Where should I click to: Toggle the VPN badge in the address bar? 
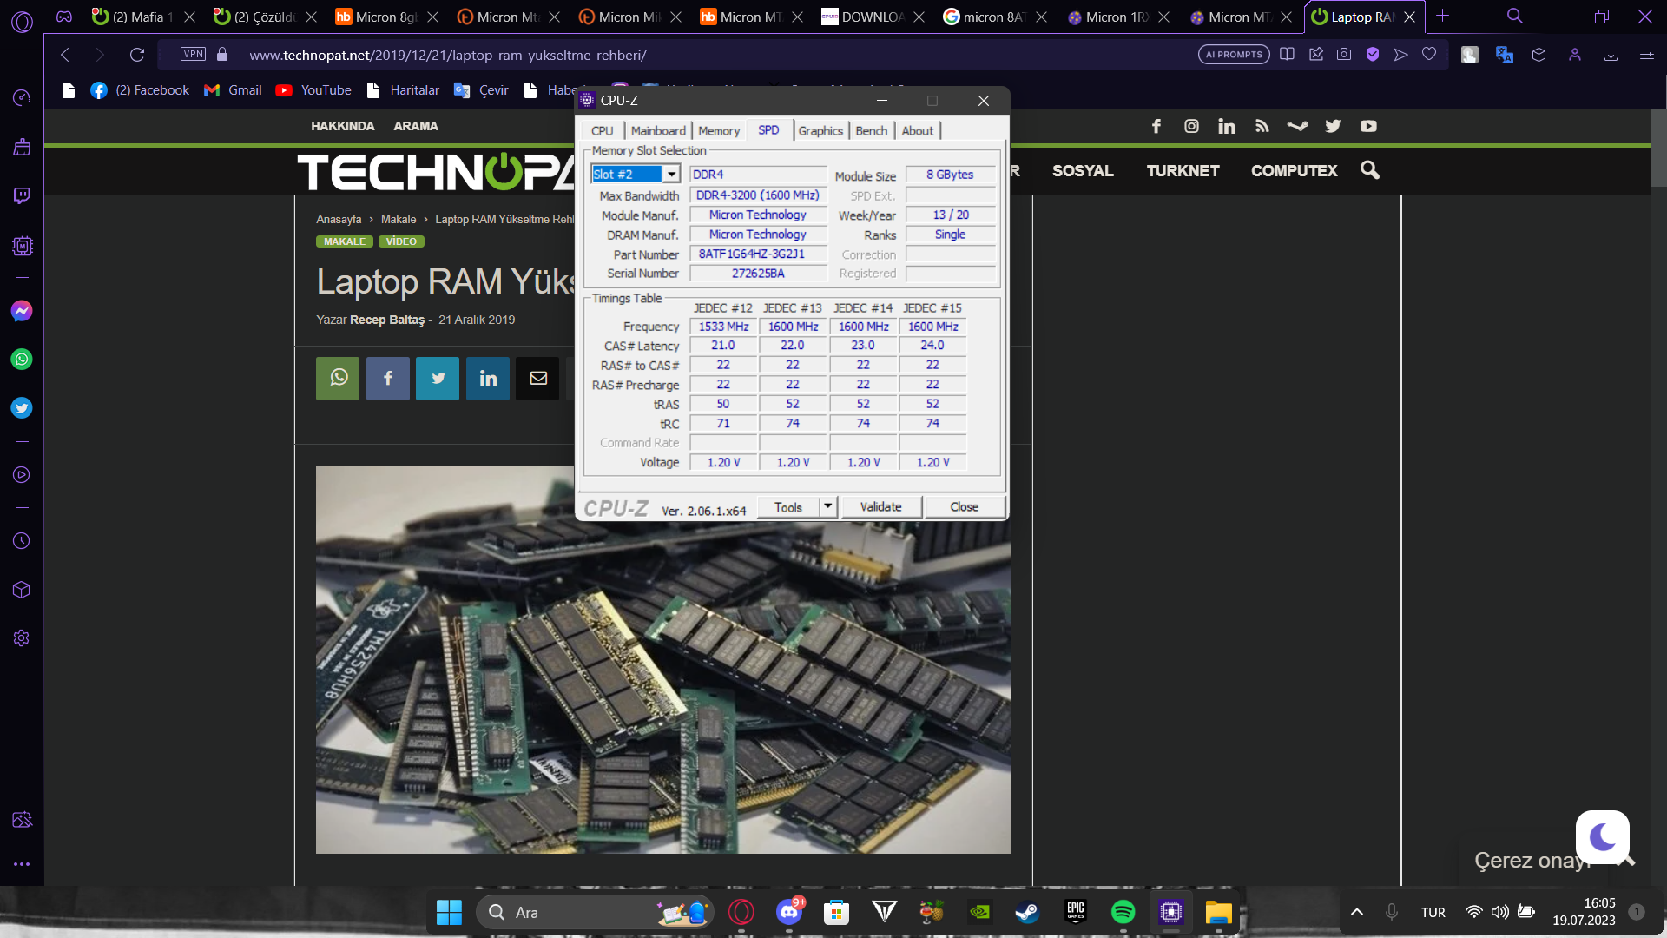[x=193, y=55]
